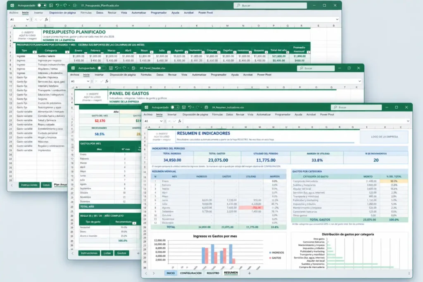This screenshot has width=423, height=282.
Task: Toggle Autoguardado in 01_Presupuesto_Planificado window
Action: tap(42, 5)
